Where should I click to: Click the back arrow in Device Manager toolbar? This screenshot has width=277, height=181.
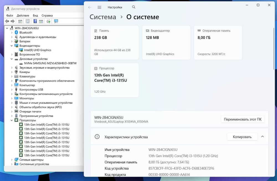coord(7,21)
